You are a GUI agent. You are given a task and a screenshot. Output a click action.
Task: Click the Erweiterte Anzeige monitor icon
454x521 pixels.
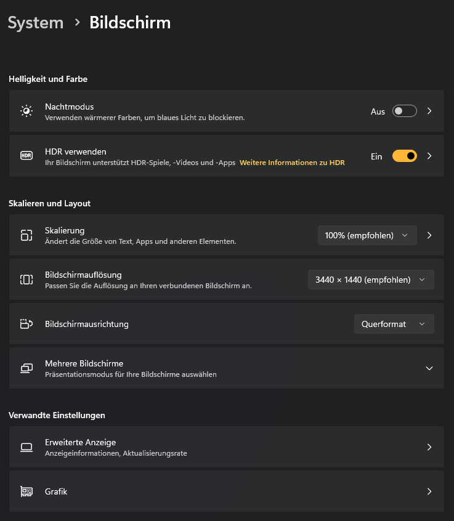point(26,447)
